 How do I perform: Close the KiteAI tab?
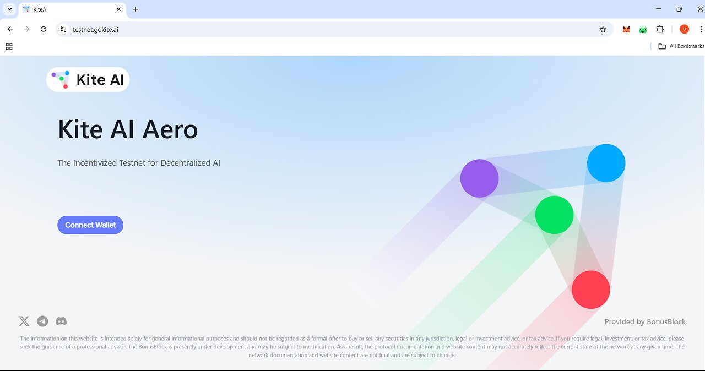tap(118, 9)
